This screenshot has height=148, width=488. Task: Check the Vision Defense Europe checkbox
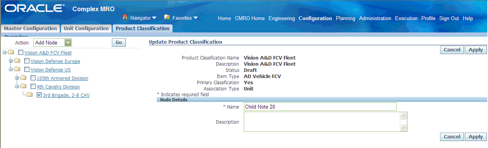pos(27,61)
